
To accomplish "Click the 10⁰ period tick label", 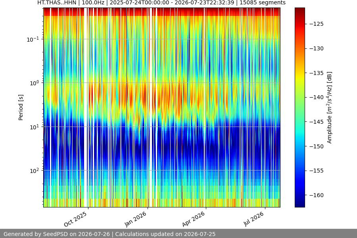I will 35,83.
